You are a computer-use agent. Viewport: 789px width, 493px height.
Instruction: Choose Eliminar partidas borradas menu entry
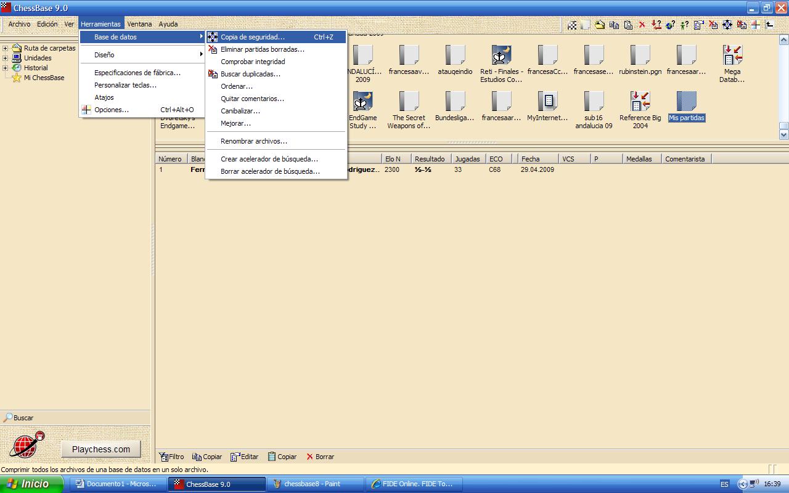[x=276, y=49]
